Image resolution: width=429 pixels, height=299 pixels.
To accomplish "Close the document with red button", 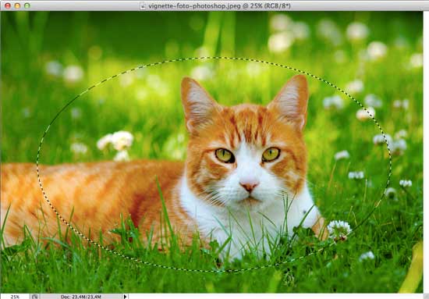I will 7,5.
